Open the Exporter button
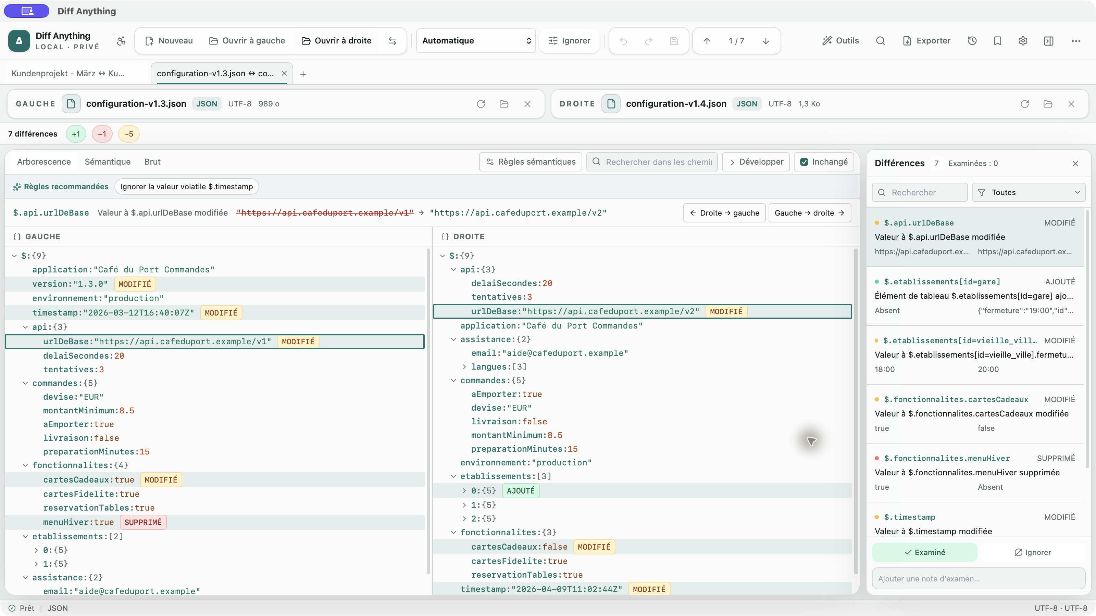Viewport: 1096px width, 616px height. click(x=926, y=41)
